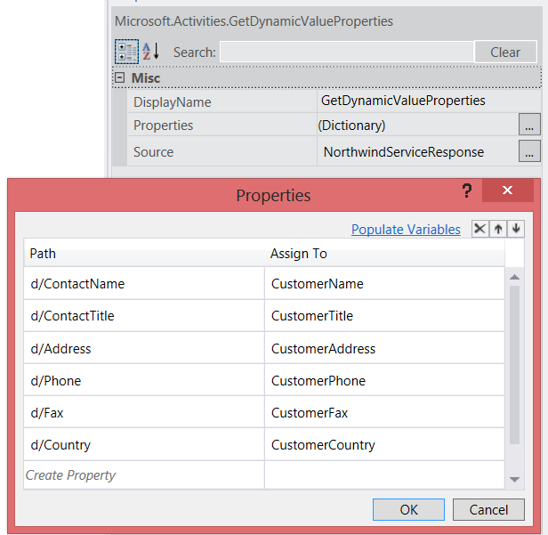The image size is (548, 535).
Task: Delete selected property row
Action: tap(480, 229)
